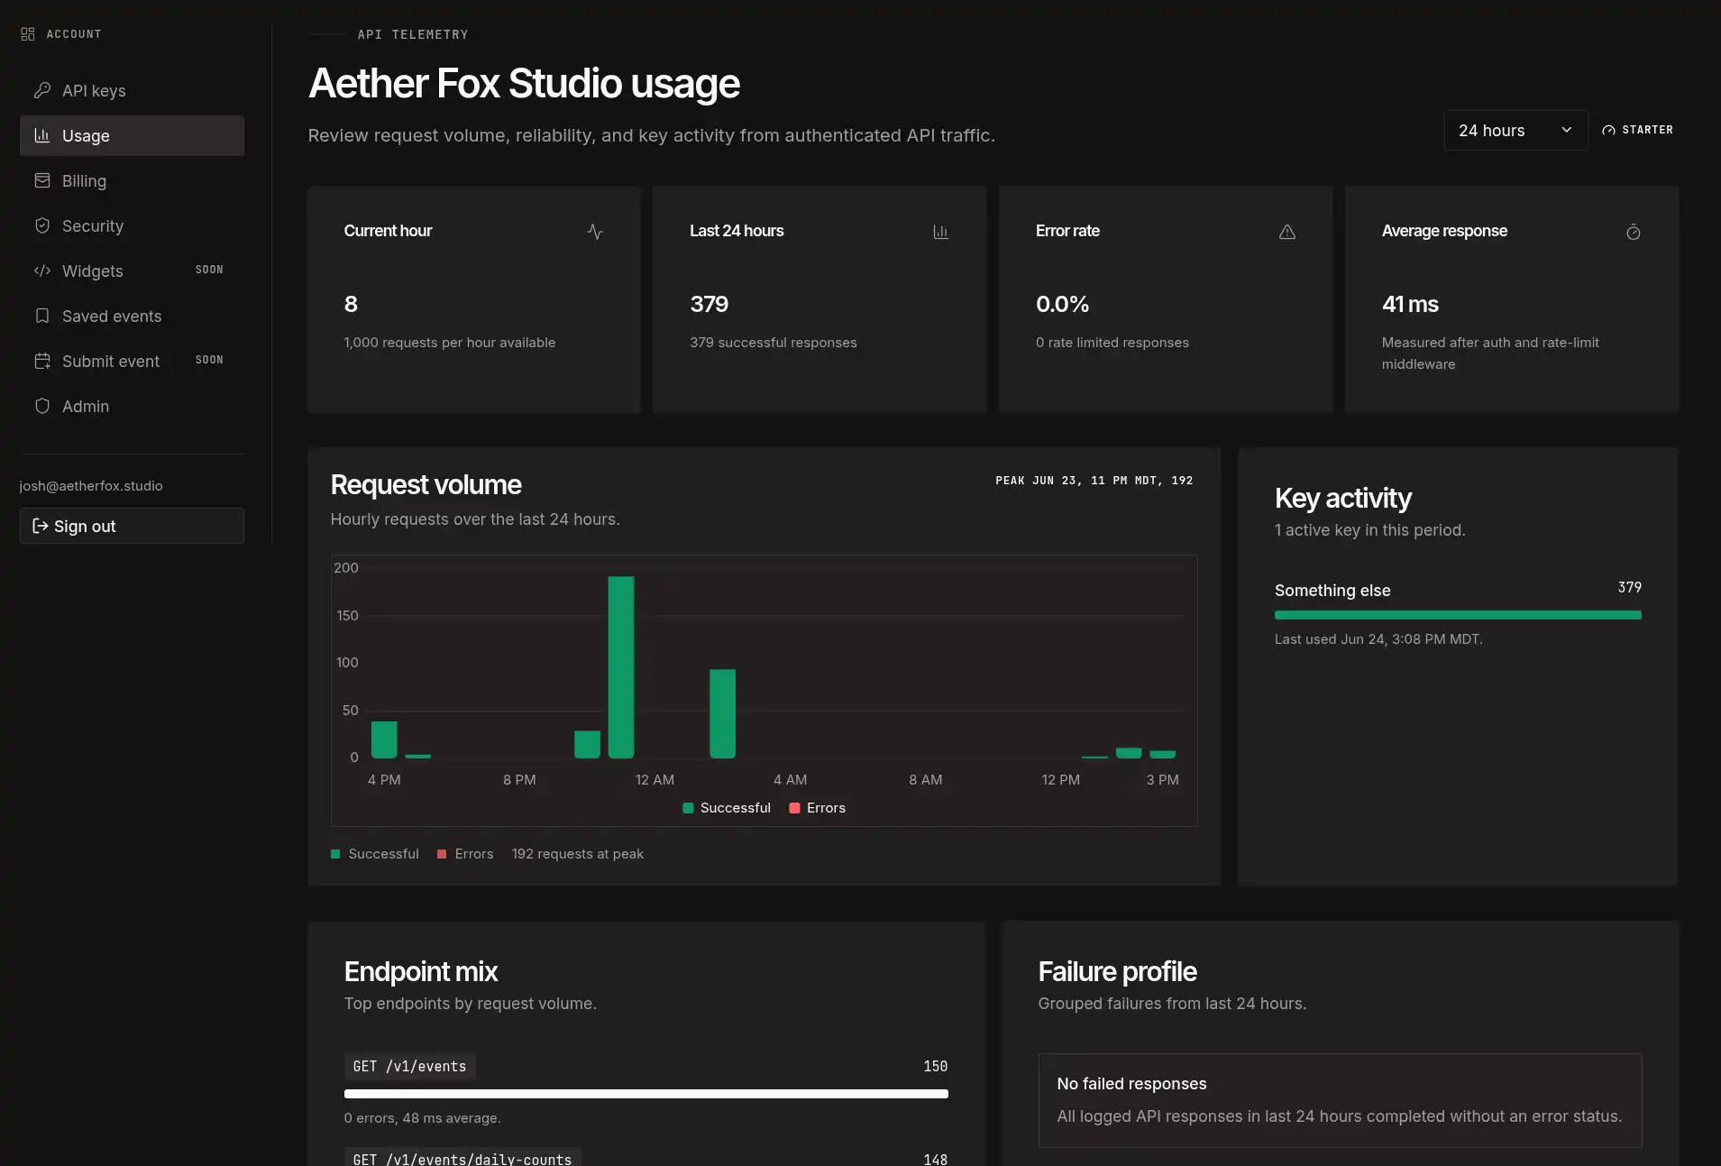This screenshot has width=1721, height=1166.
Task: Click the Something else key name
Action: (1332, 590)
